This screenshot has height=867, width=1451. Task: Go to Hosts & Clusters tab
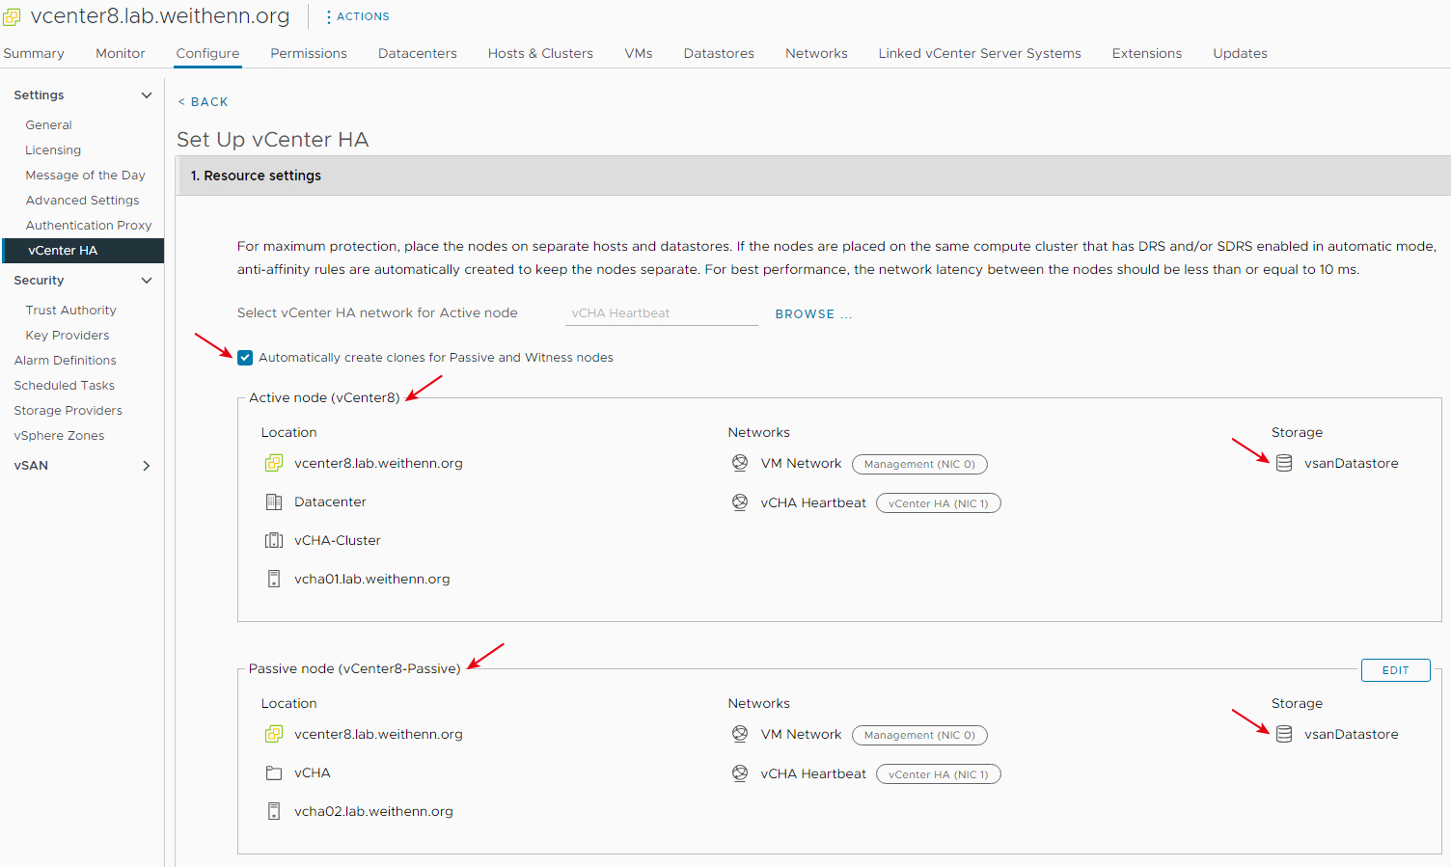(540, 53)
